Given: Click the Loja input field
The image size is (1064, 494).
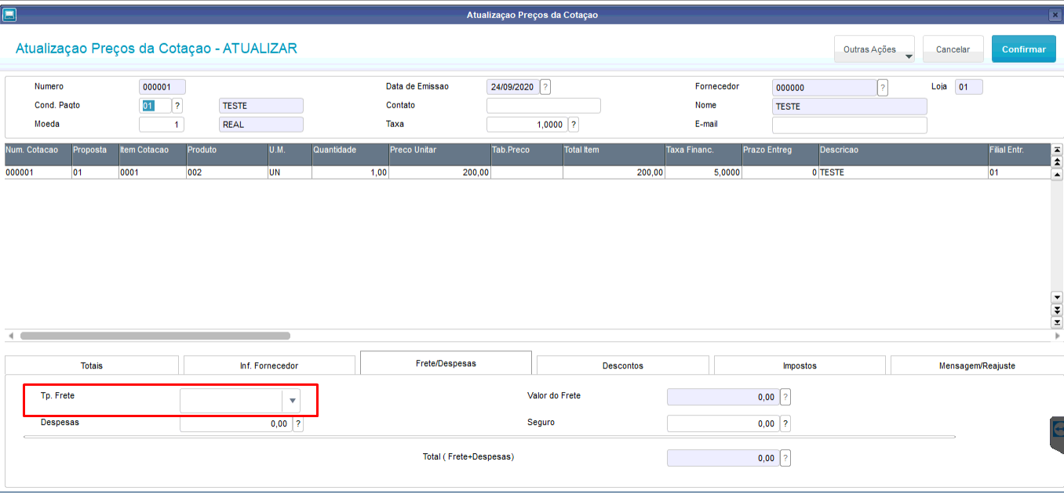Looking at the screenshot, I should pos(969,87).
